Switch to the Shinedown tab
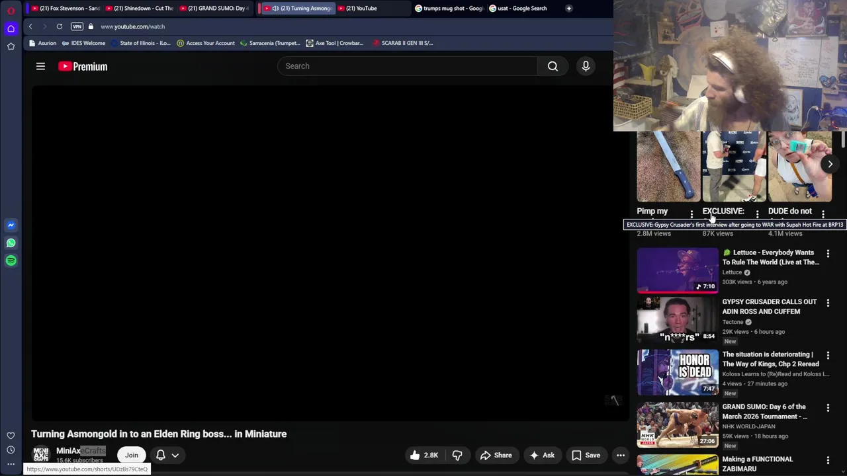 click(140, 8)
